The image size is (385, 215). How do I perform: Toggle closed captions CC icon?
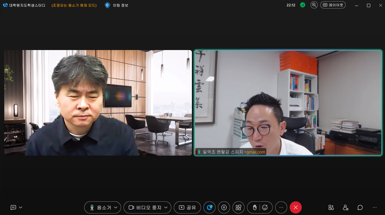13,207
